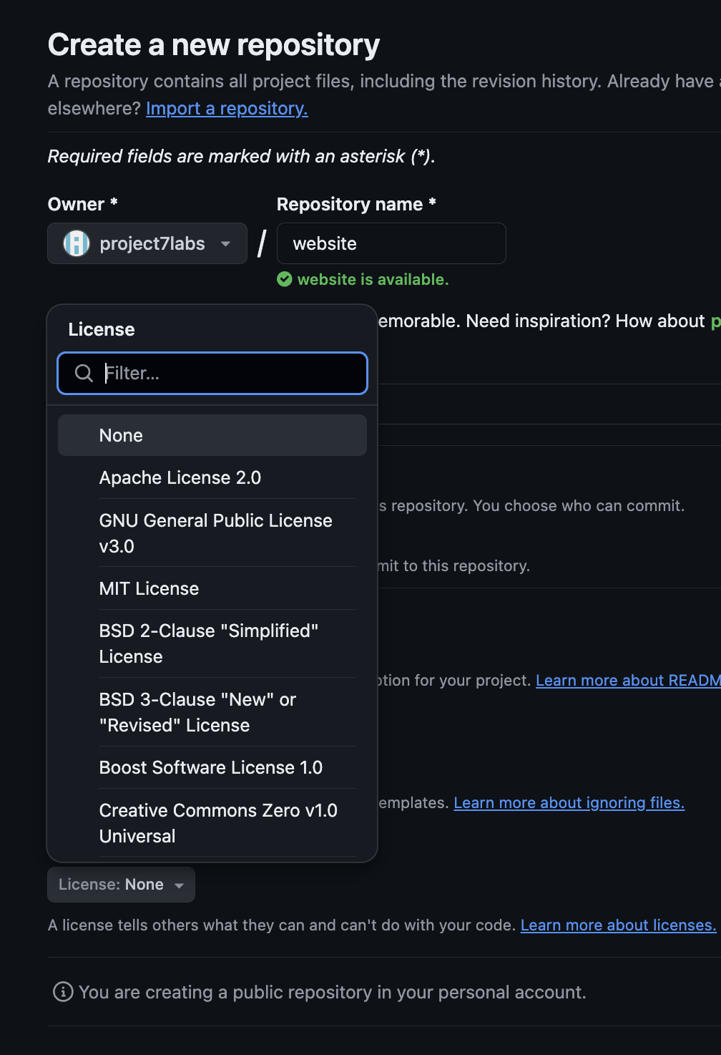721x1055 pixels.
Task: Choose Apache License 2.0
Action: [212, 477]
